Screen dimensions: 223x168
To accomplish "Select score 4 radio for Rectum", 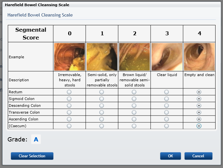I will (199, 92).
